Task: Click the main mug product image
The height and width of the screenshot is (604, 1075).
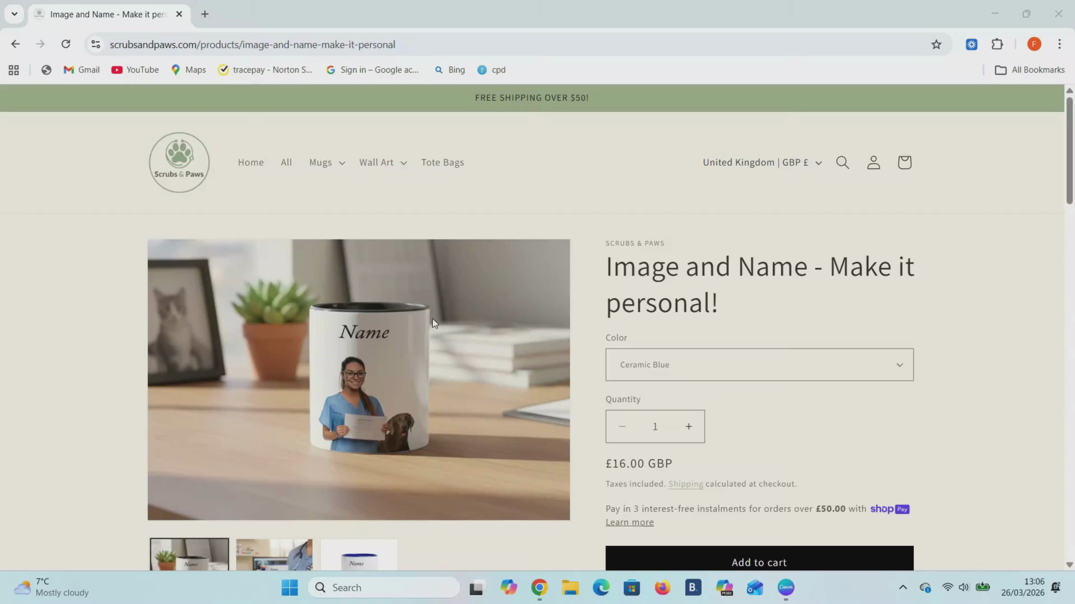Action: [359, 380]
